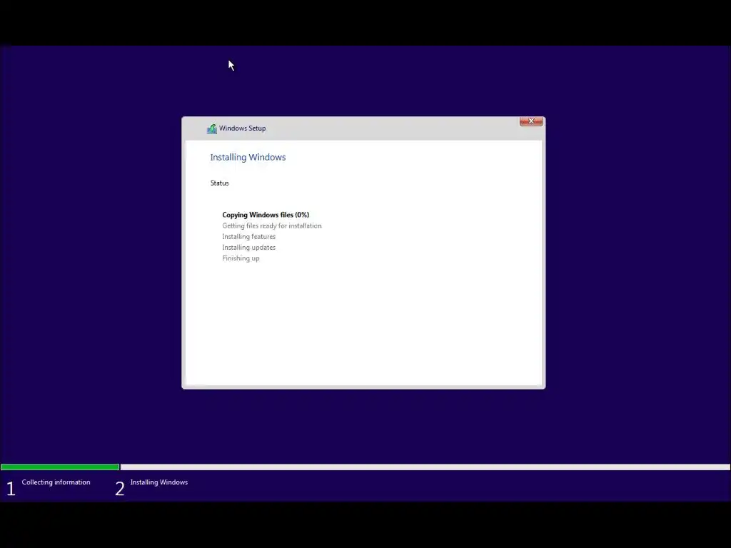
Task: Close the Windows Setup dialog
Action: click(x=531, y=121)
